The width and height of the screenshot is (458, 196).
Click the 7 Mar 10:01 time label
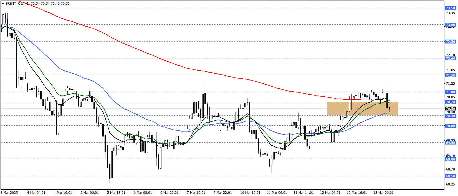click(x=196, y=193)
